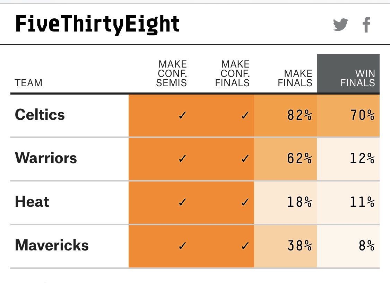This screenshot has width=390, height=283.
Task: Click Mavericks conf. finals checkmark
Action: 245,246
